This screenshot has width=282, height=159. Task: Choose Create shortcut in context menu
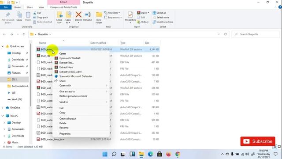pos(68,119)
